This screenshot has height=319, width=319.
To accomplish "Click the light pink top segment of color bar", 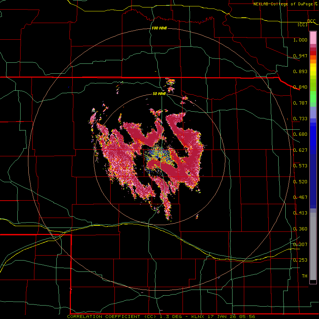I will pyautogui.click(x=313, y=38).
